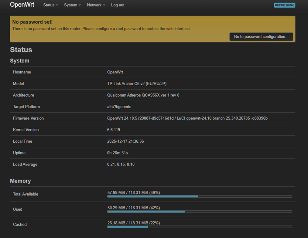This screenshot has height=238, width=308.
Task: Click the 57.99 MiB / 118.31 MiB (49%) text
Action: click(134, 192)
